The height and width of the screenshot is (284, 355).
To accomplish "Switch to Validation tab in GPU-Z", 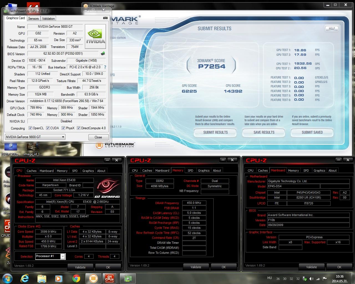I will (x=49, y=18).
